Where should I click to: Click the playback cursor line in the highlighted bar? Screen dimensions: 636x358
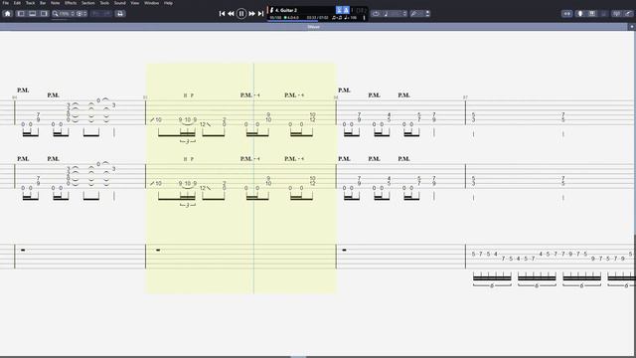254,178
